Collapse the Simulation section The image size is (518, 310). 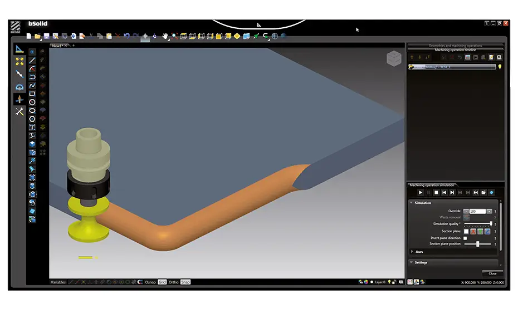(x=412, y=203)
